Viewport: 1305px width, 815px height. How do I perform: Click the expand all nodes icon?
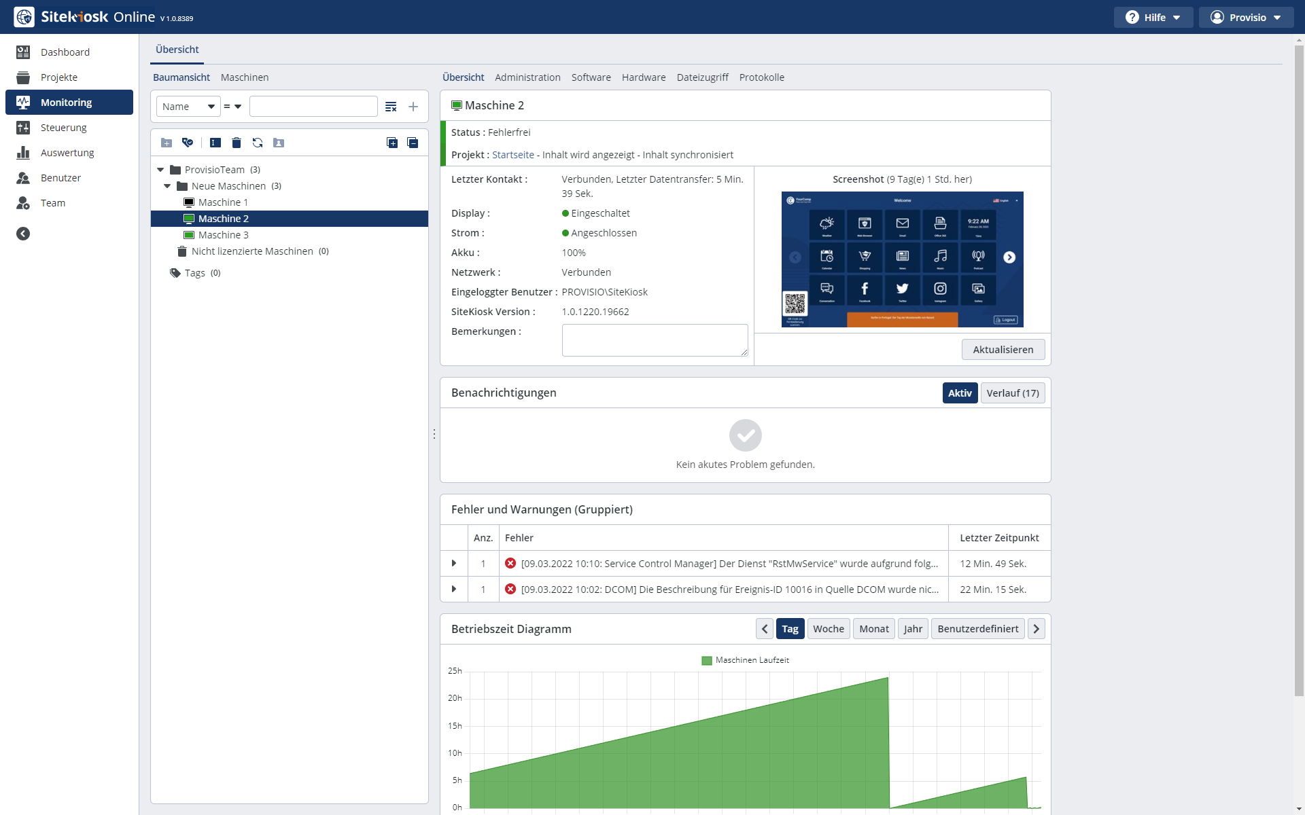coord(391,143)
